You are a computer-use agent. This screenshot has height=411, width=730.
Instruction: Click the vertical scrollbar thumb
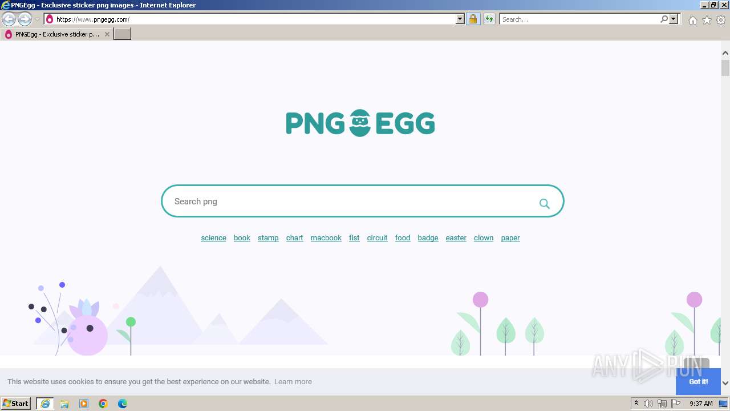click(x=725, y=68)
